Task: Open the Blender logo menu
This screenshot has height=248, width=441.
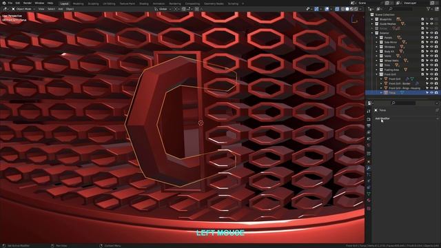Action: click(4, 3)
